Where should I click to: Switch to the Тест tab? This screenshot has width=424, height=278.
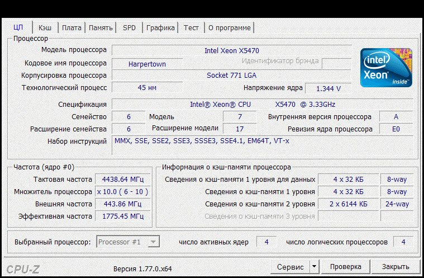point(191,27)
